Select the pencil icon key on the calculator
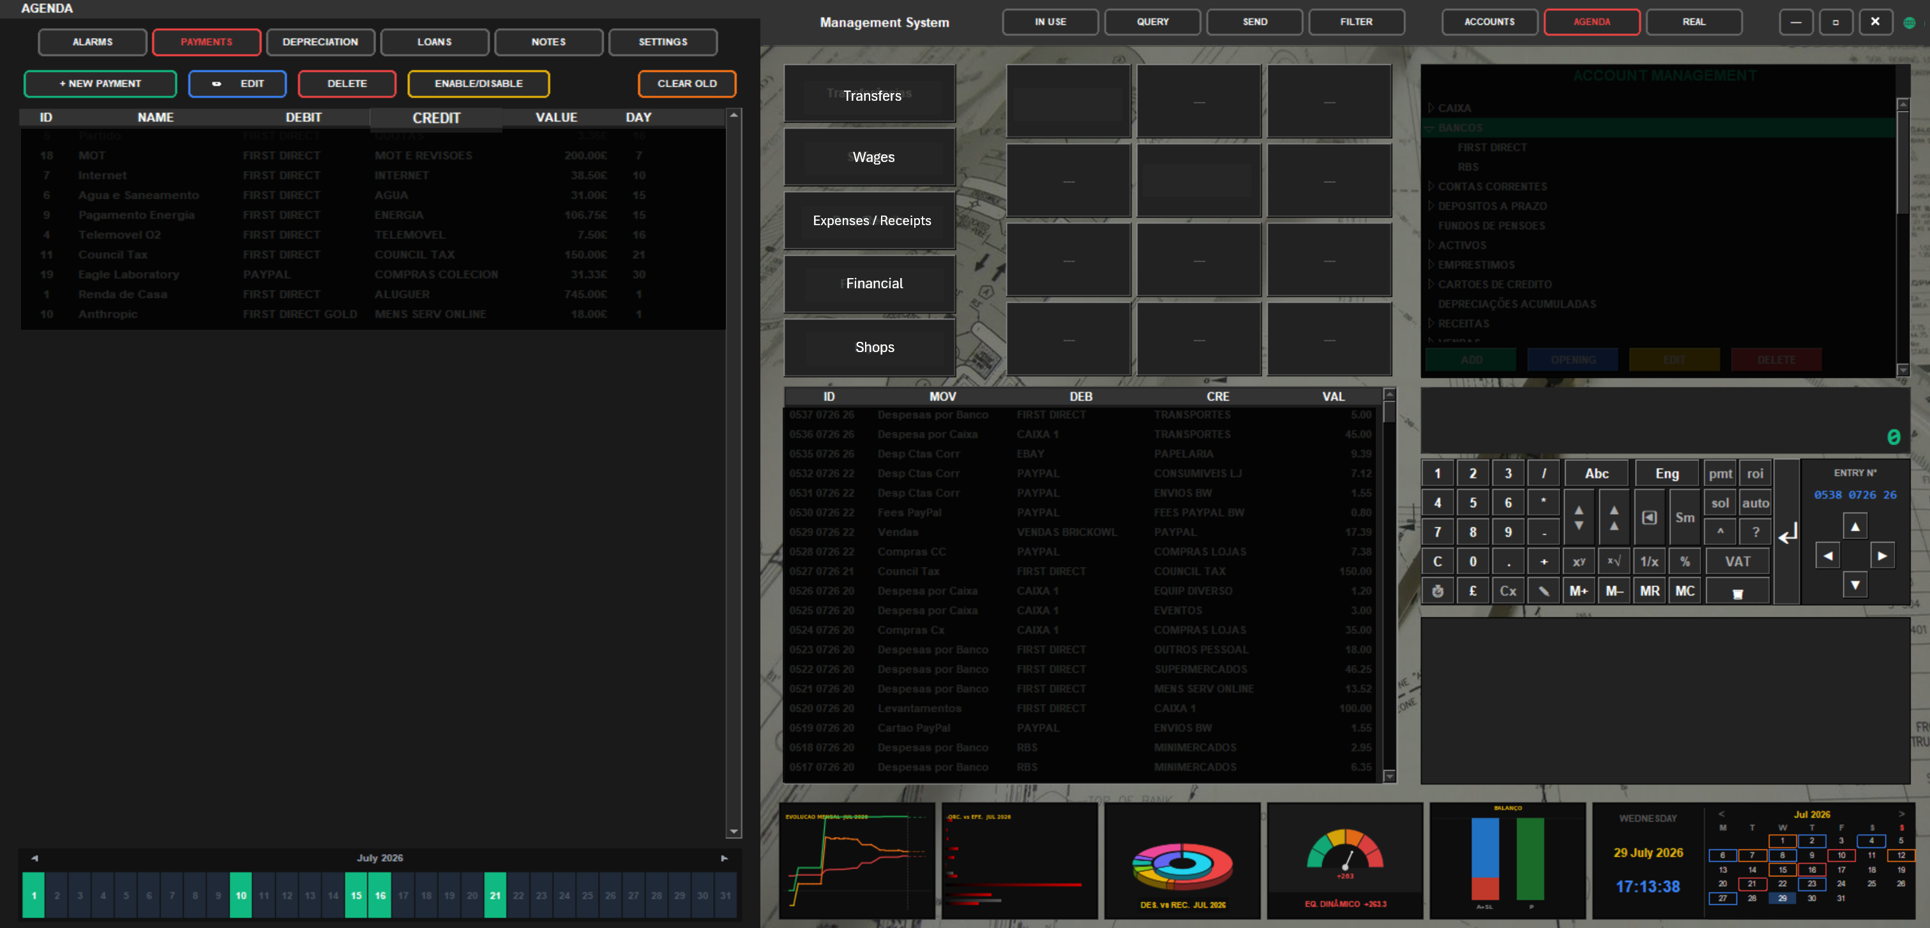 [x=1543, y=591]
